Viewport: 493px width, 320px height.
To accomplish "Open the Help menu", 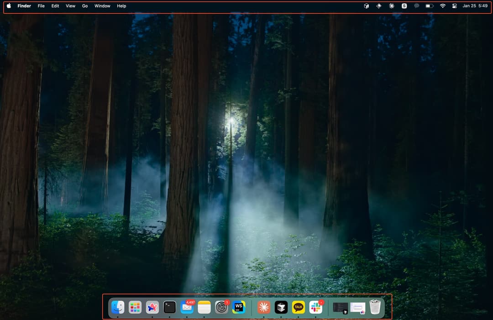I will coord(122,6).
